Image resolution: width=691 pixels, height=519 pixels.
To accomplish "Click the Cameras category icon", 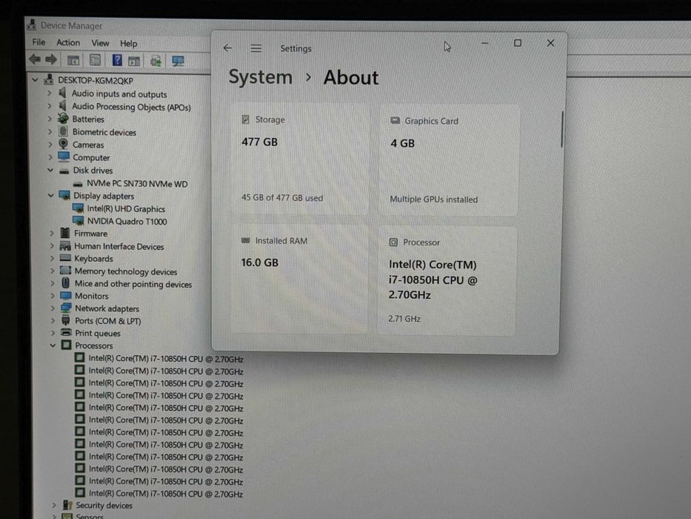I will coord(64,145).
